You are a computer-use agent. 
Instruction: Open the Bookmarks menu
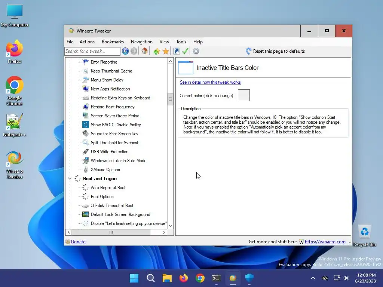pos(113,42)
